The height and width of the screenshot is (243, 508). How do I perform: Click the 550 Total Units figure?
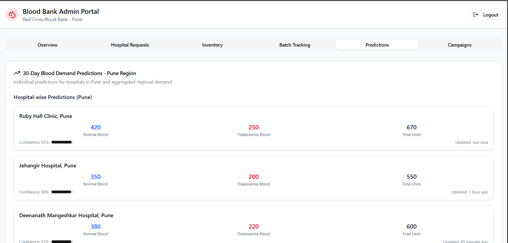pyautogui.click(x=412, y=177)
